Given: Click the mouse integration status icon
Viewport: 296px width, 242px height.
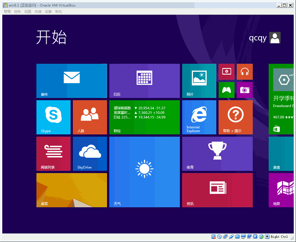Looking at the screenshot, I should (x=261, y=237).
